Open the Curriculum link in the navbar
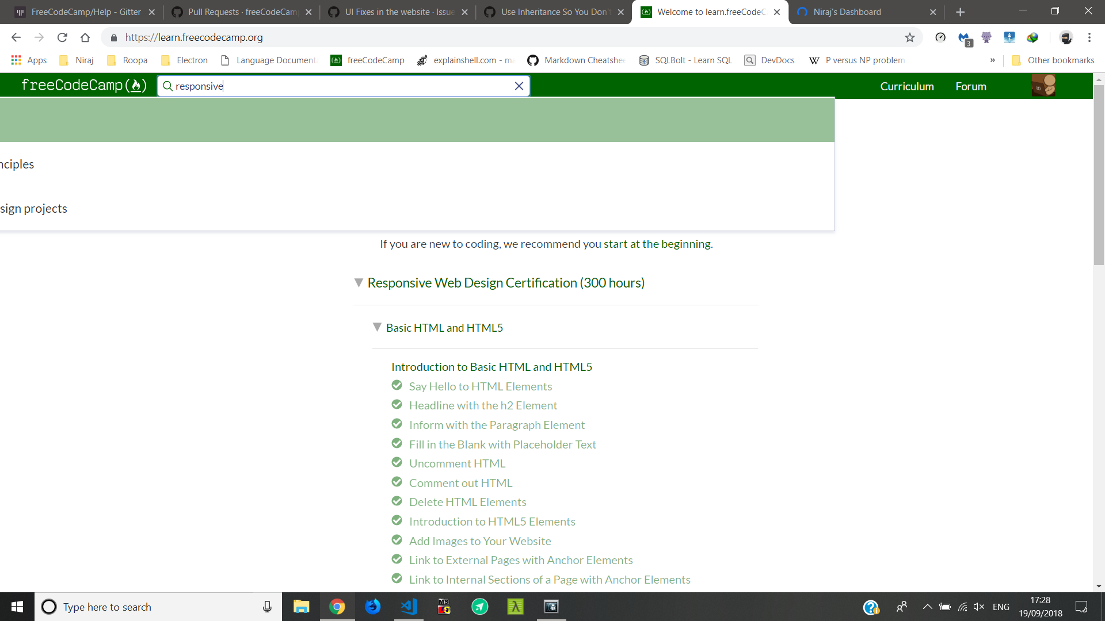 [x=906, y=86]
